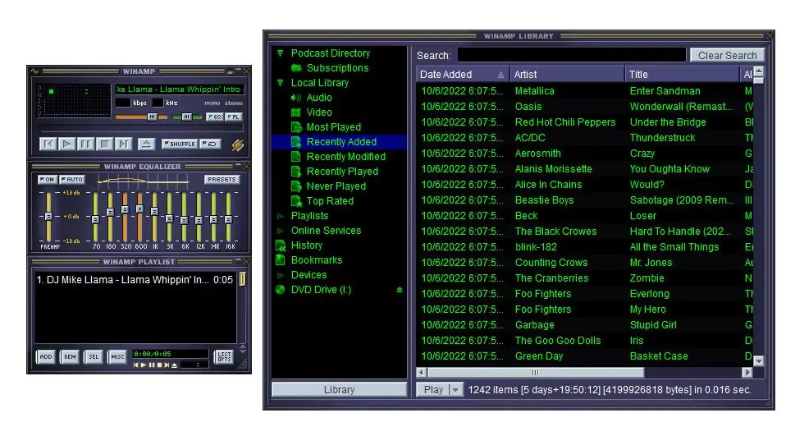Click the Previous track button in Winamp
This screenshot has height=422, width=786.
pyautogui.click(x=48, y=144)
